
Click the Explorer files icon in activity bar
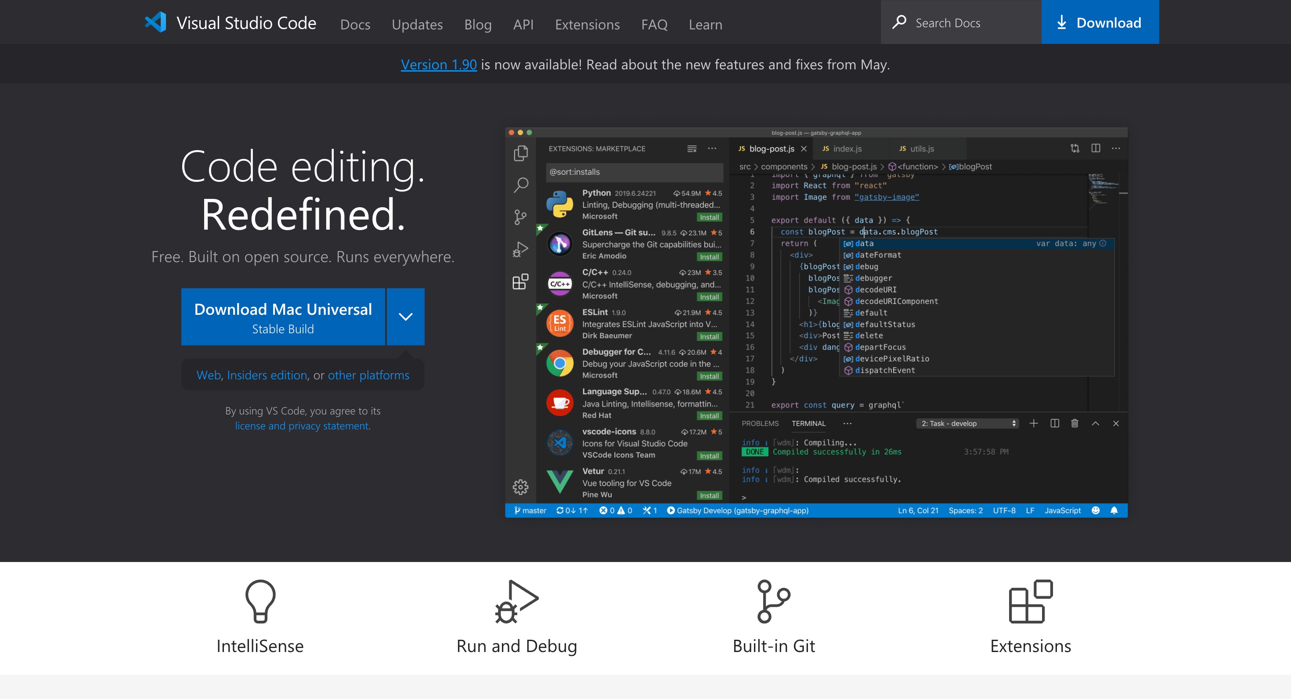point(520,153)
